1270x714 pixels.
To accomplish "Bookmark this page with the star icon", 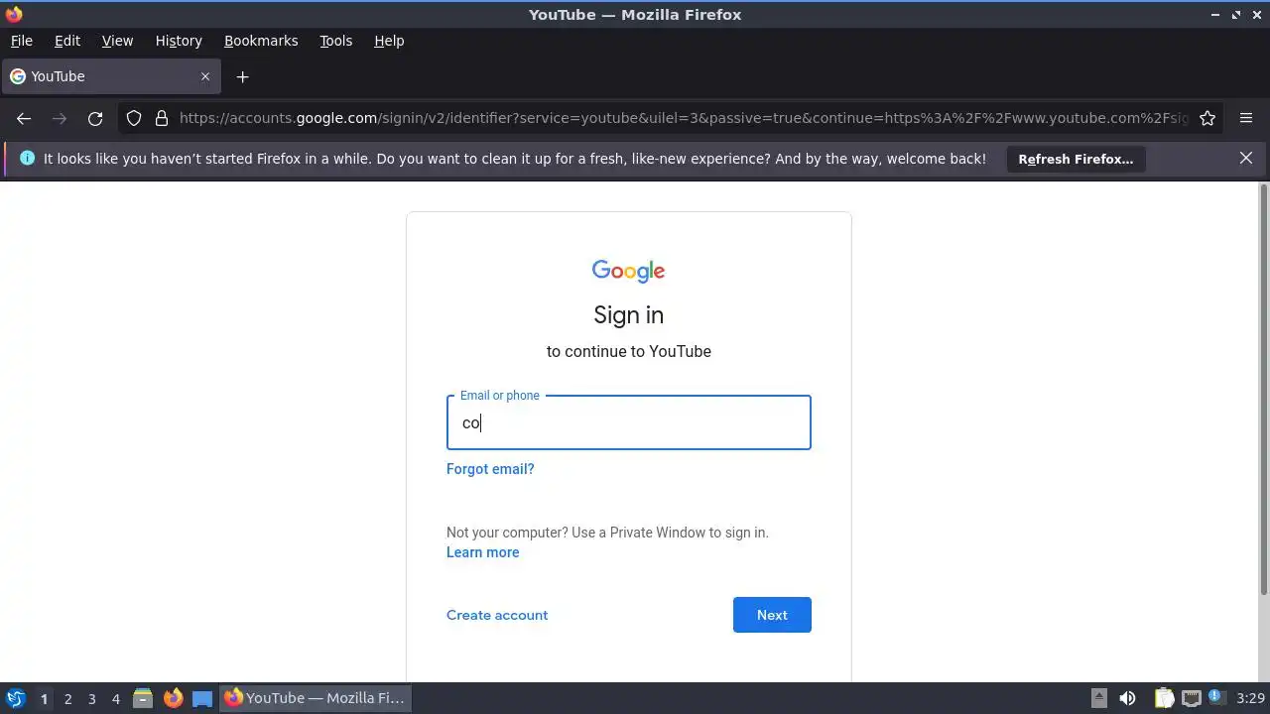I will [1207, 118].
